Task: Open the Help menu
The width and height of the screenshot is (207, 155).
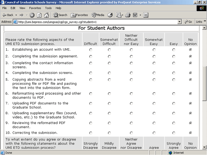Action: pos(58,8)
